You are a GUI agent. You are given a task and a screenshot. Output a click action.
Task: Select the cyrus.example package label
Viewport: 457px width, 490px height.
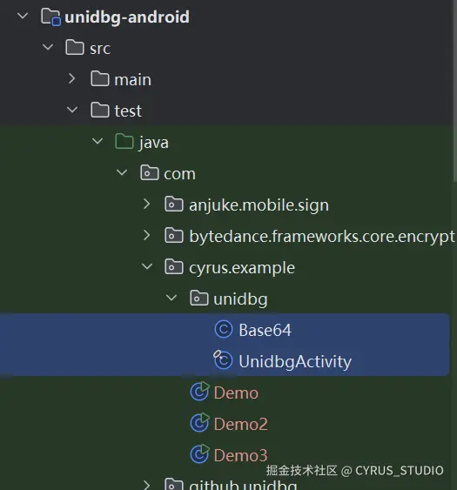pos(242,268)
